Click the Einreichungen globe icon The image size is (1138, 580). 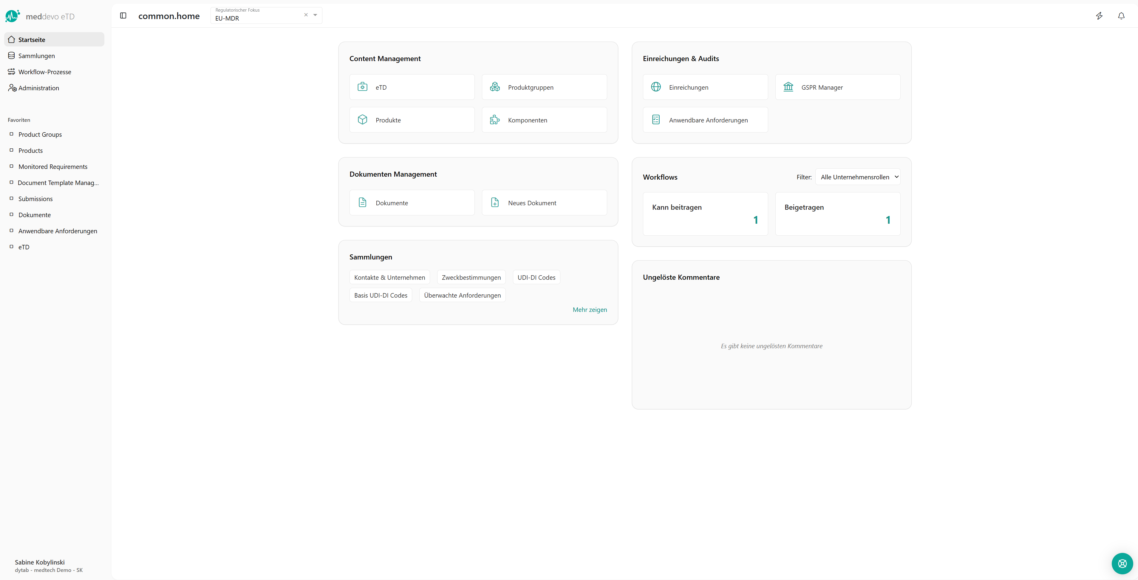click(x=656, y=87)
